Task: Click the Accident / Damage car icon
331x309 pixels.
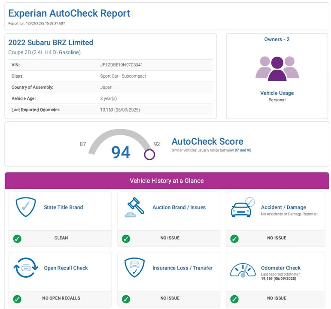Action: coord(243,207)
